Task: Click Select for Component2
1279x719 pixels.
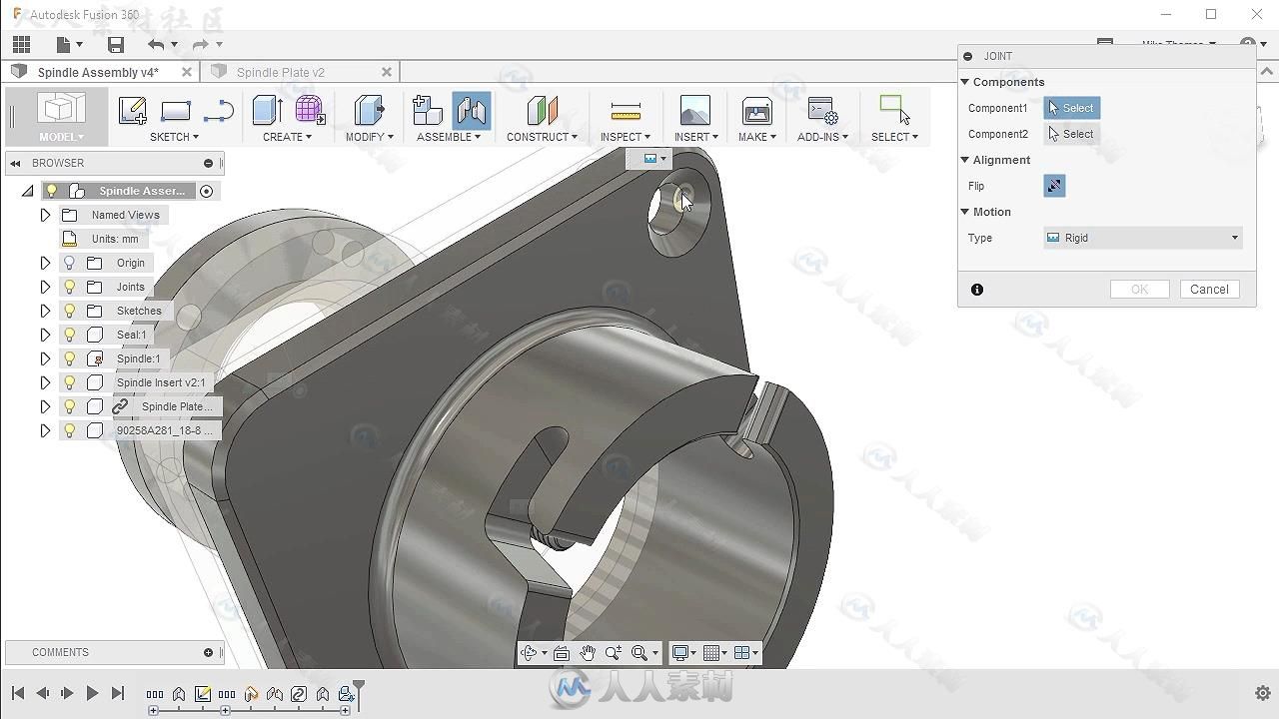Action: [1072, 134]
